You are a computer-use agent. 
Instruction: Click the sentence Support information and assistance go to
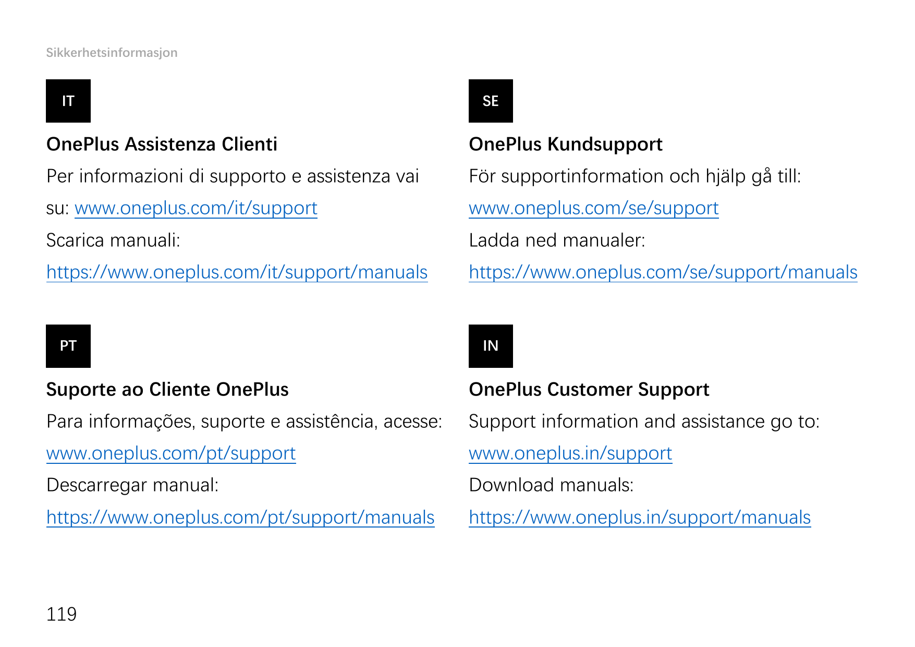click(x=644, y=422)
